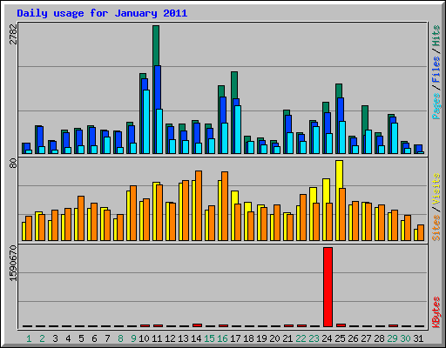Click the 2782 axis label
This screenshot has height=348, width=446.
click(x=13, y=34)
